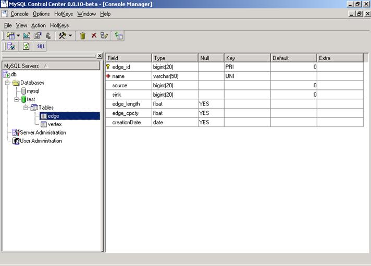Click the Null column header

pos(211,58)
